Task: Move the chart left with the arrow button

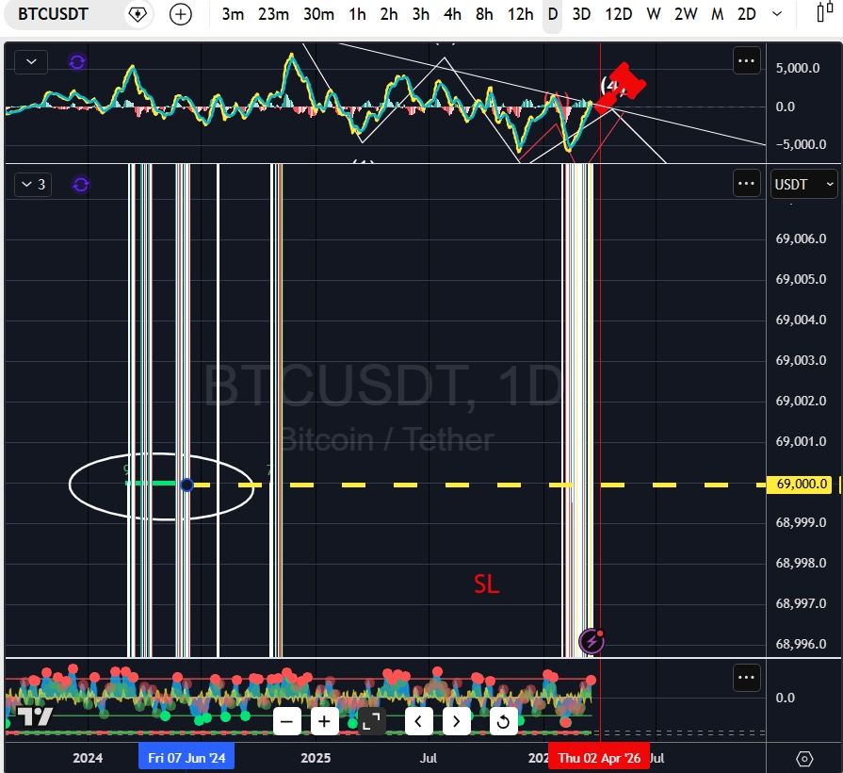Action: 419,721
